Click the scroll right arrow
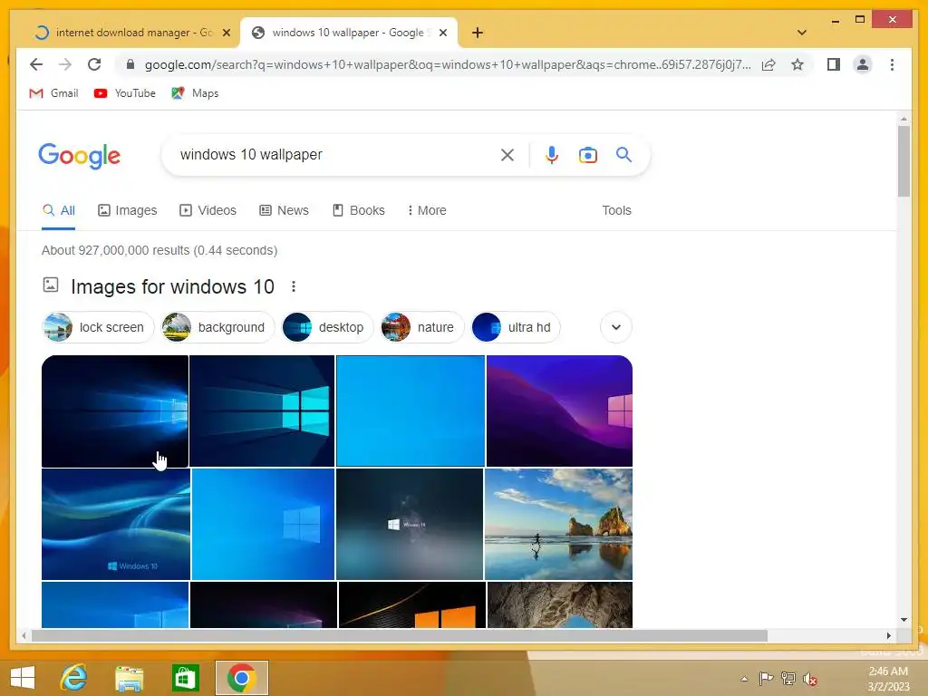This screenshot has width=928, height=696. click(889, 635)
